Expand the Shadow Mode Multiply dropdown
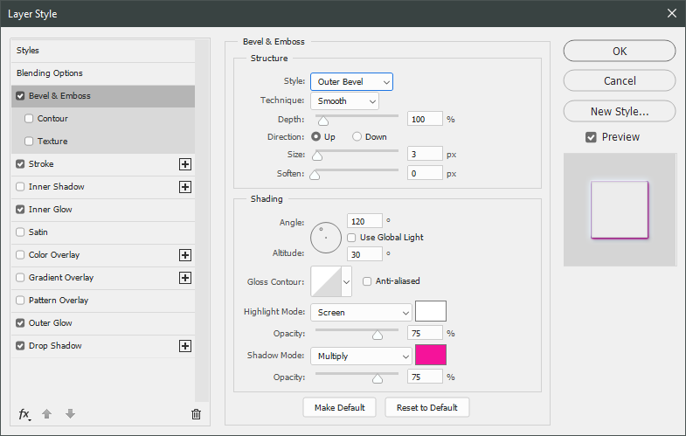Viewport: 686px width, 436px height. click(360, 356)
